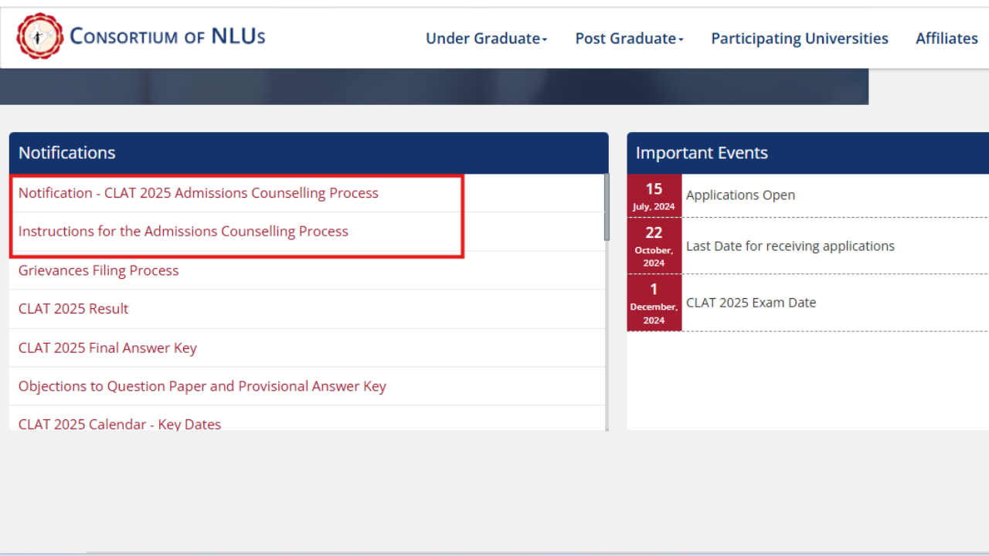Select Participating Universities in the navigation
The width and height of the screenshot is (989, 556).
(799, 38)
